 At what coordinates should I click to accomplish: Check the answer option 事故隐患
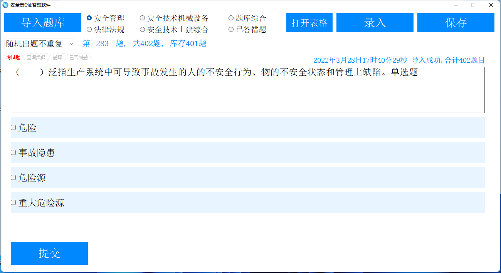tap(13, 152)
